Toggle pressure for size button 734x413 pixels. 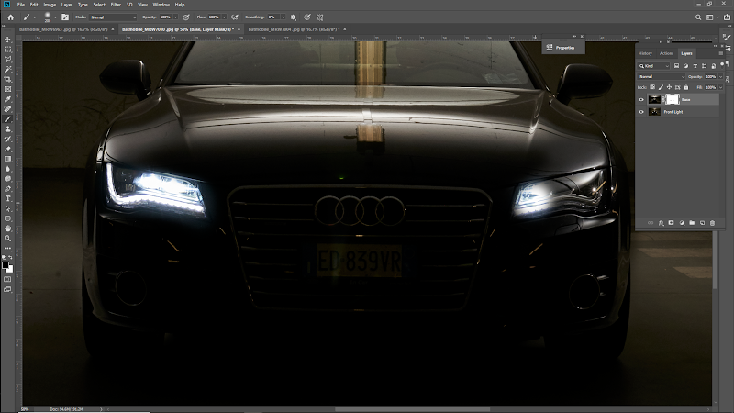pyautogui.click(x=307, y=17)
